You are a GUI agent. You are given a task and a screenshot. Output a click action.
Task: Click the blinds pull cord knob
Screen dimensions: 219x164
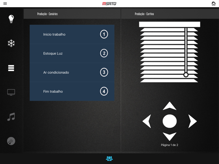tap(186, 75)
